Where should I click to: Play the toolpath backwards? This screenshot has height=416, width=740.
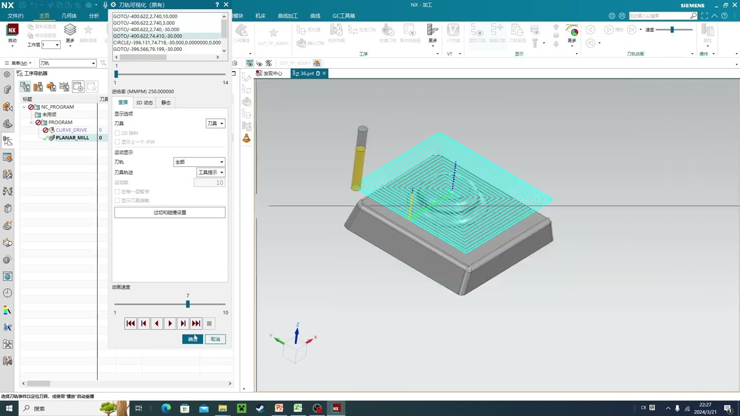point(157,324)
